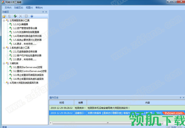Collapse the 2.系统虚拟盘小工具 tree node
The width and height of the screenshot is (185, 128).
pyautogui.click(x=4, y=48)
